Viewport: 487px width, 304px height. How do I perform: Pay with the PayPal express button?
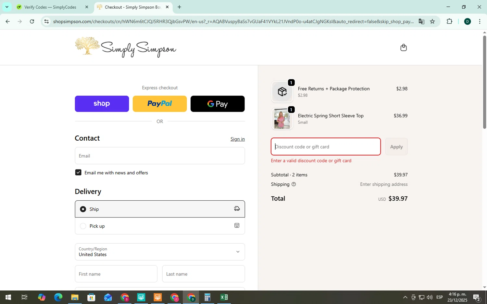pyautogui.click(x=160, y=104)
